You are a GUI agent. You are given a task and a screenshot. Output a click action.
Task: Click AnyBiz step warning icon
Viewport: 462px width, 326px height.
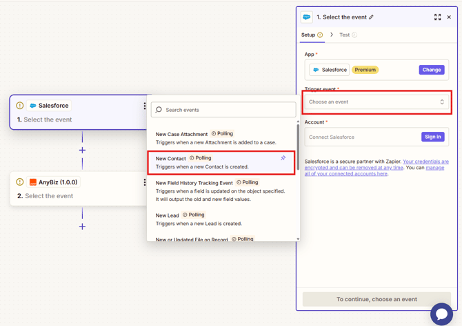pyautogui.click(x=20, y=182)
